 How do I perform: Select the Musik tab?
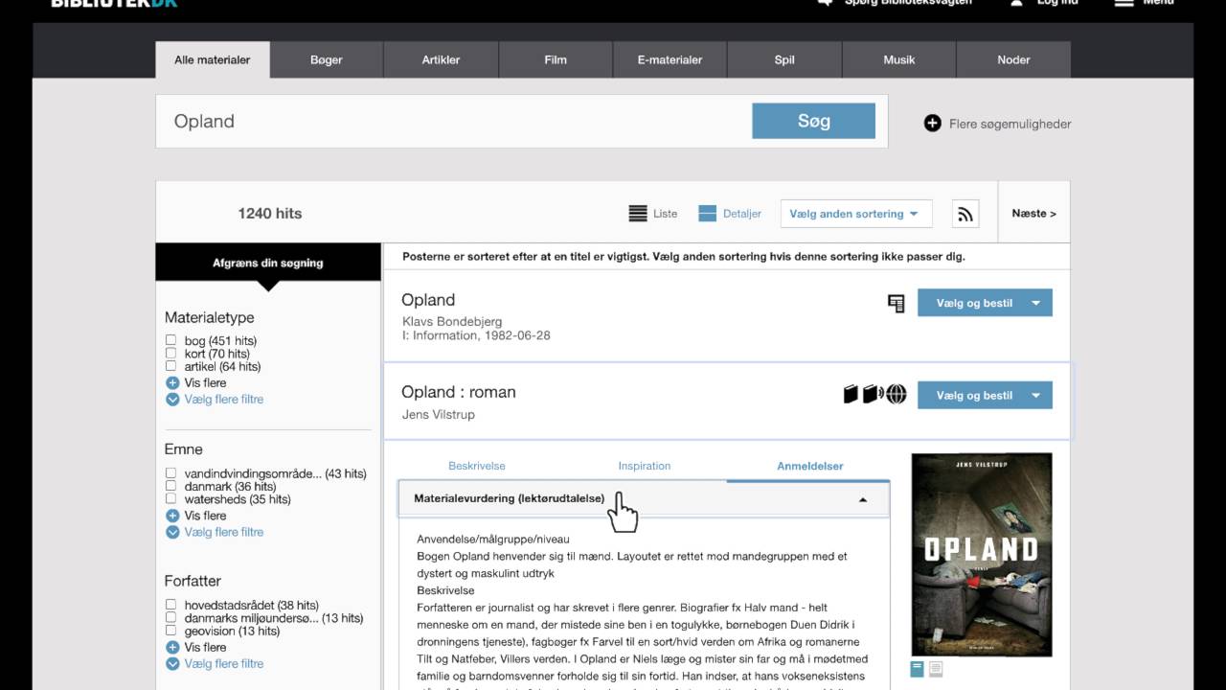point(899,59)
